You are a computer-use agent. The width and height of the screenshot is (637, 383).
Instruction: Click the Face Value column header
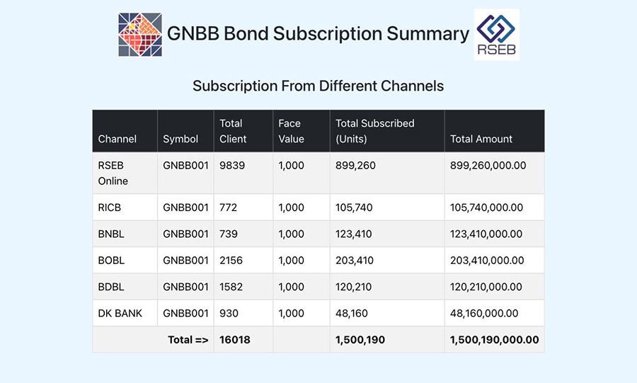(302, 131)
